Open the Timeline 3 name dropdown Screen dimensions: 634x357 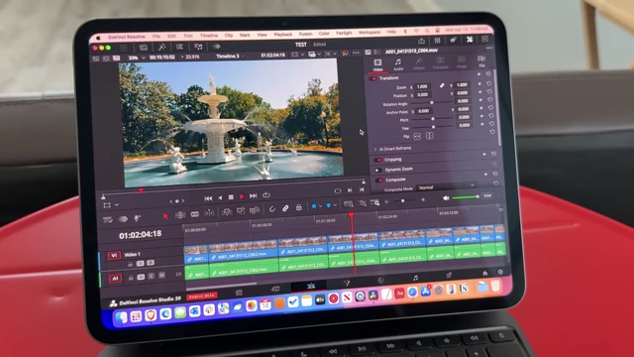tap(230, 57)
